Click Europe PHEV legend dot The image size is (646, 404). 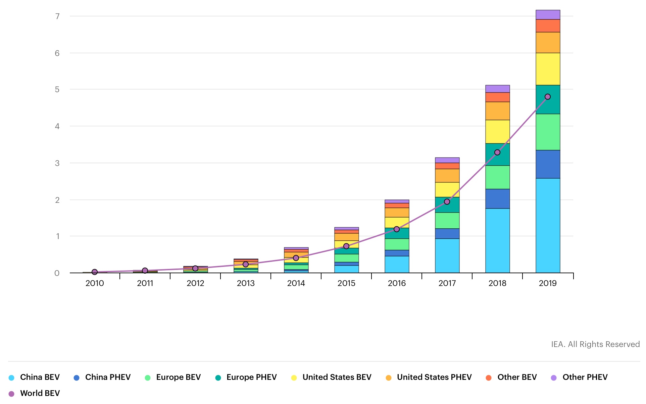pos(218,378)
